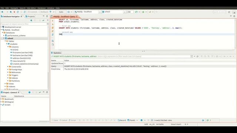Click the Explain Execution Plan side icon
The height and width of the screenshot is (133, 237).
tap(53, 31)
